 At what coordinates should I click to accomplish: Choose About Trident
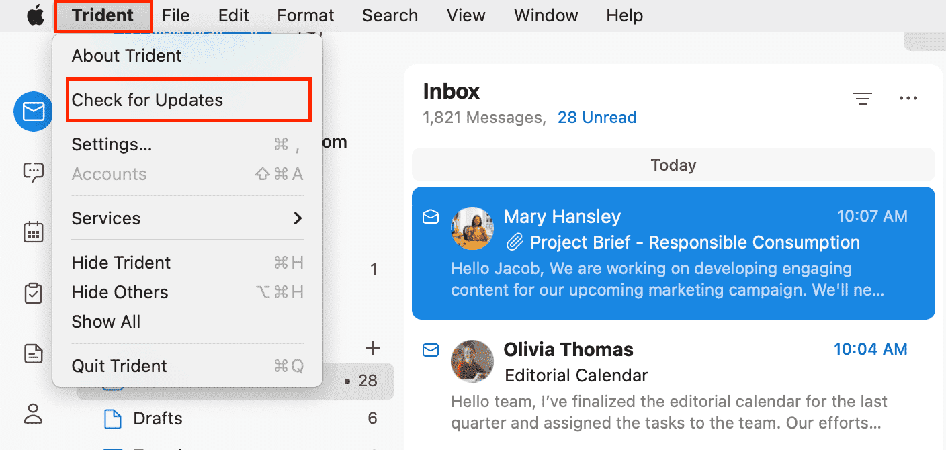[187, 56]
